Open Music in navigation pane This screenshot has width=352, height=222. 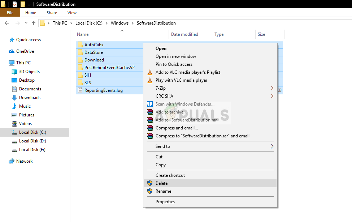[x=25, y=106]
